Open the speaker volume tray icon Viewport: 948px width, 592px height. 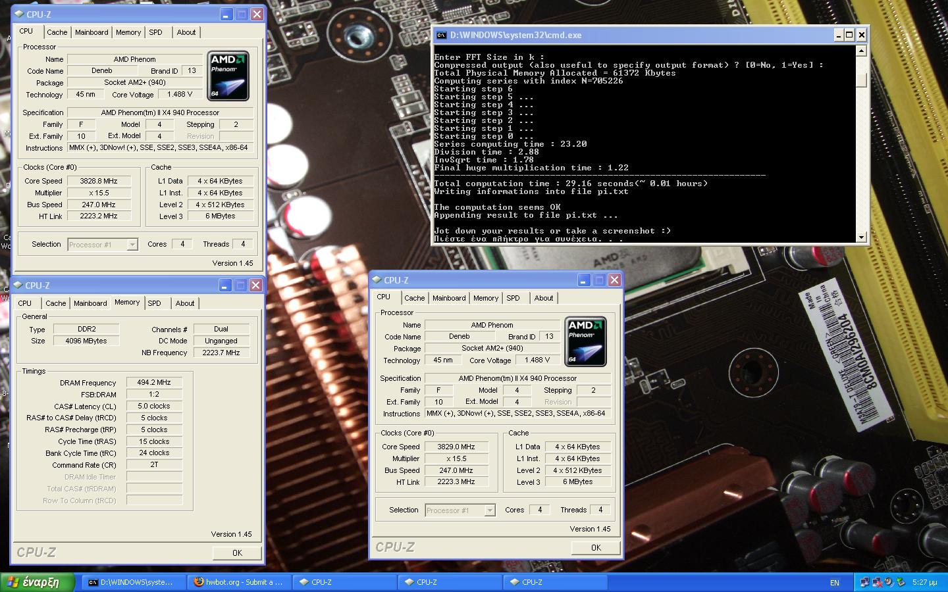889,582
